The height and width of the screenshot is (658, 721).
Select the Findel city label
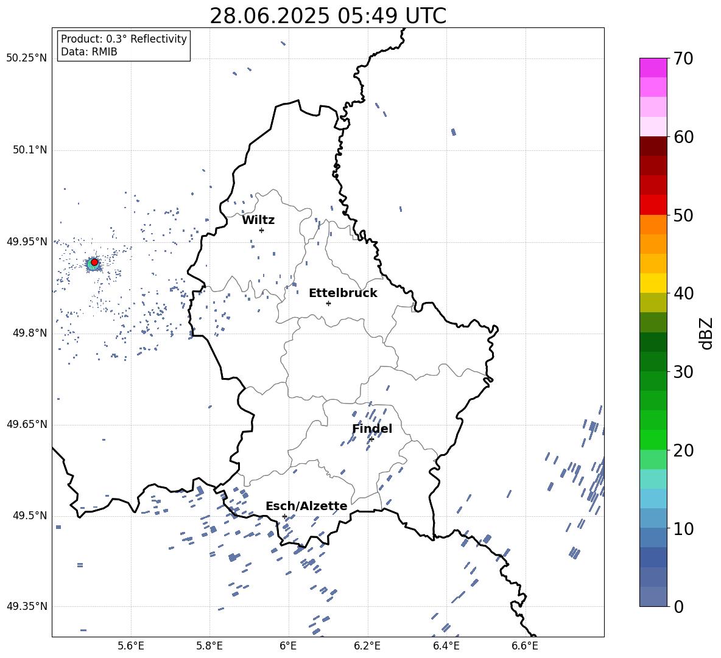372,429
